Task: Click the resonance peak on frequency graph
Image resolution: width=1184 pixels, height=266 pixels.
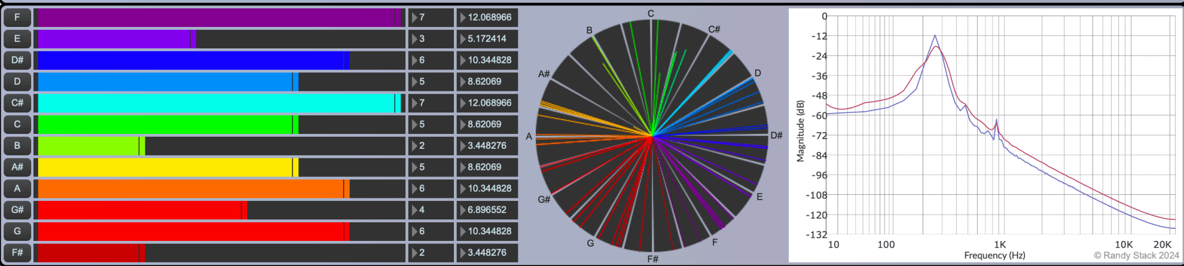Action: [x=935, y=36]
